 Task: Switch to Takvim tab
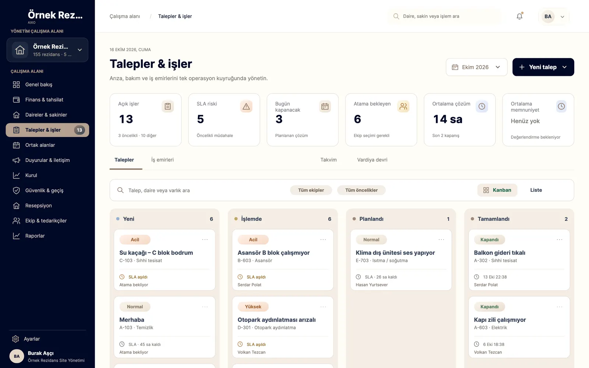(328, 160)
